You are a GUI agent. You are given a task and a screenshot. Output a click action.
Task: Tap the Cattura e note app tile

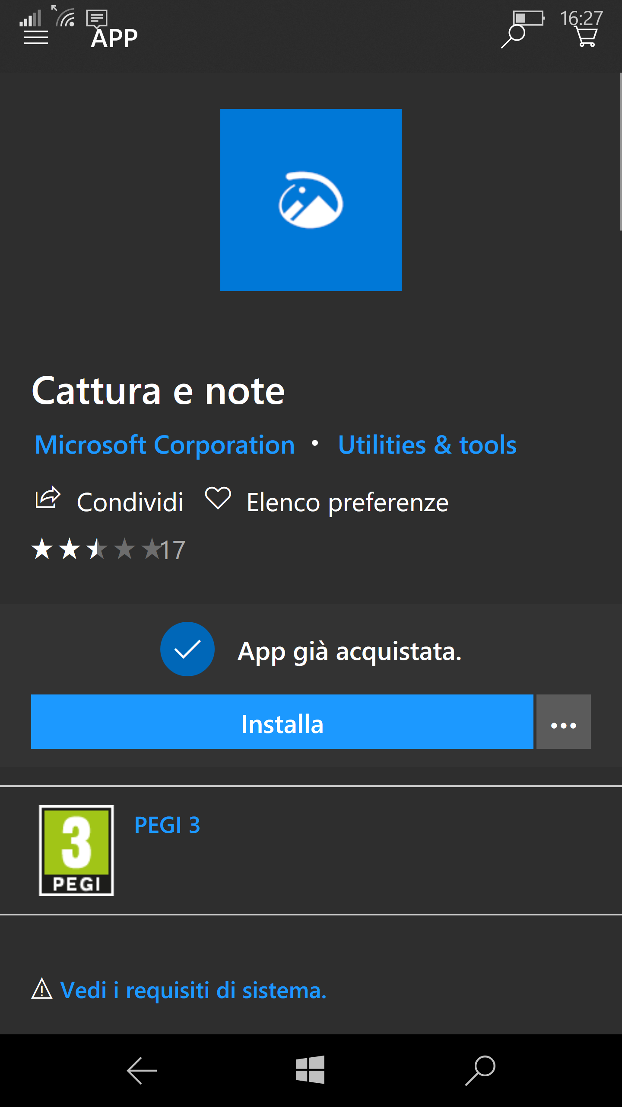tap(311, 200)
